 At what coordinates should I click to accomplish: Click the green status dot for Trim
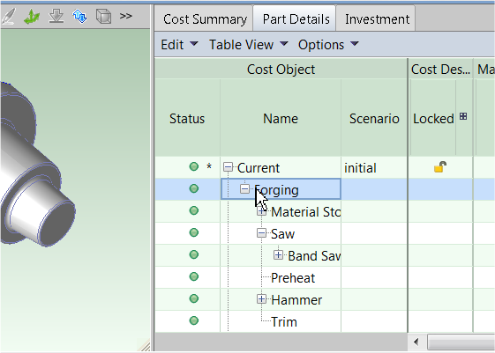pyautogui.click(x=194, y=320)
